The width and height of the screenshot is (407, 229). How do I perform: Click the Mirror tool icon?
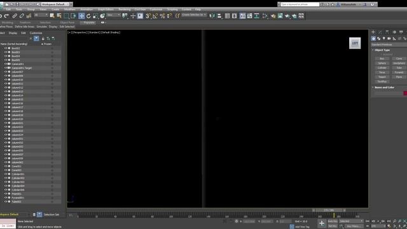(x=212, y=16)
